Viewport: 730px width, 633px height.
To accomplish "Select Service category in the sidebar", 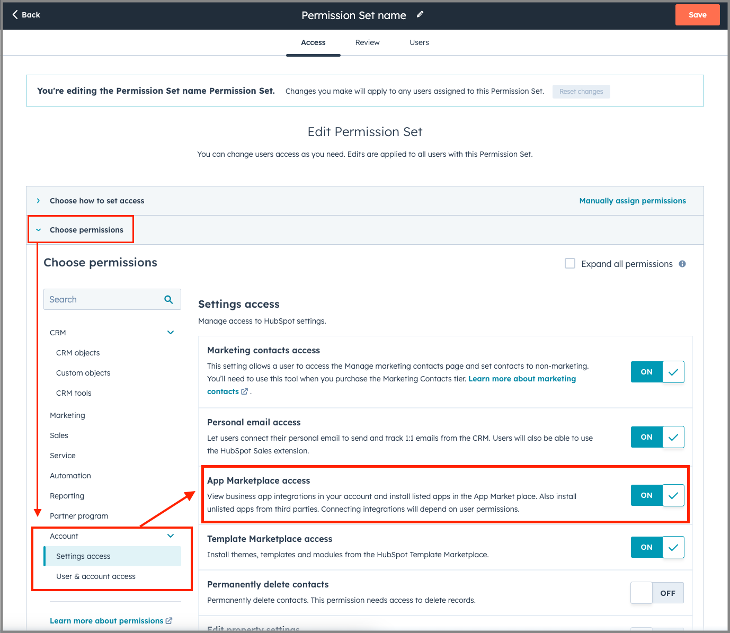I will 63,456.
